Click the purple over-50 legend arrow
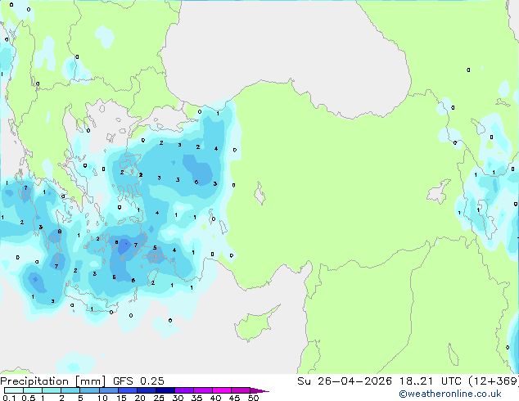The height and width of the screenshot is (401, 519). pos(259,390)
